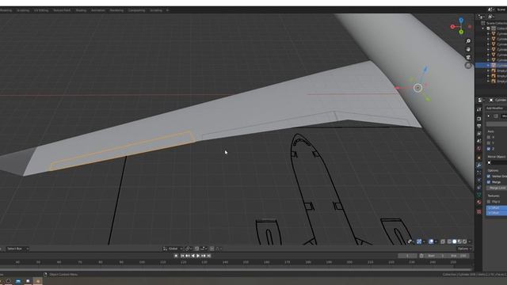Click the viewport zoom magnifier icon
The image size is (507, 285).
(x=468, y=41)
